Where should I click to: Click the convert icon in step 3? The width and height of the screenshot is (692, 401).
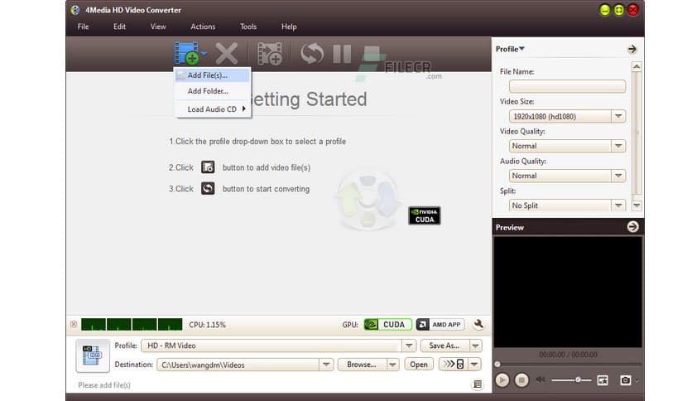pos(208,189)
